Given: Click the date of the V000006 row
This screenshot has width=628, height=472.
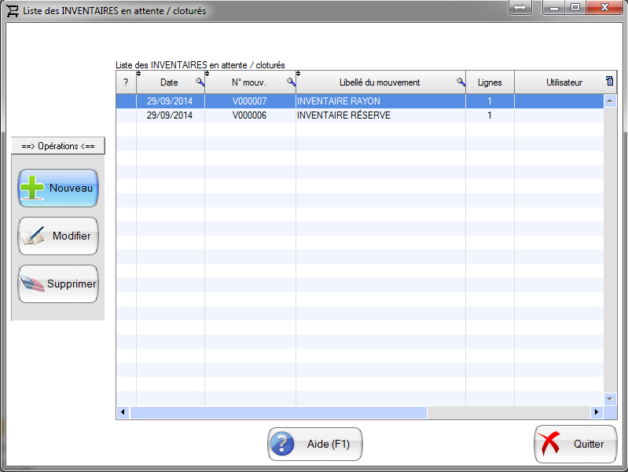Looking at the screenshot, I should pyautogui.click(x=170, y=115).
